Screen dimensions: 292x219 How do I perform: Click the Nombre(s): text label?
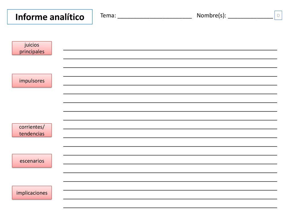[x=211, y=15]
